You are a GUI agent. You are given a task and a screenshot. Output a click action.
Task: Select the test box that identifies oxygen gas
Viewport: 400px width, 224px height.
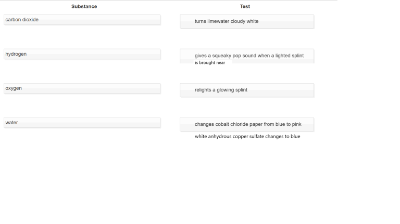point(247,90)
